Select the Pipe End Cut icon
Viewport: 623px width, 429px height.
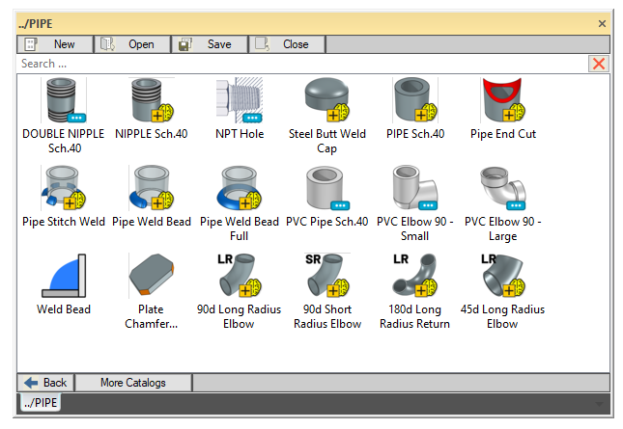(x=503, y=100)
